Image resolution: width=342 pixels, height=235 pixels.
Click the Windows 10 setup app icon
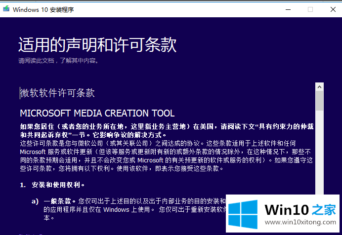coord(6,9)
